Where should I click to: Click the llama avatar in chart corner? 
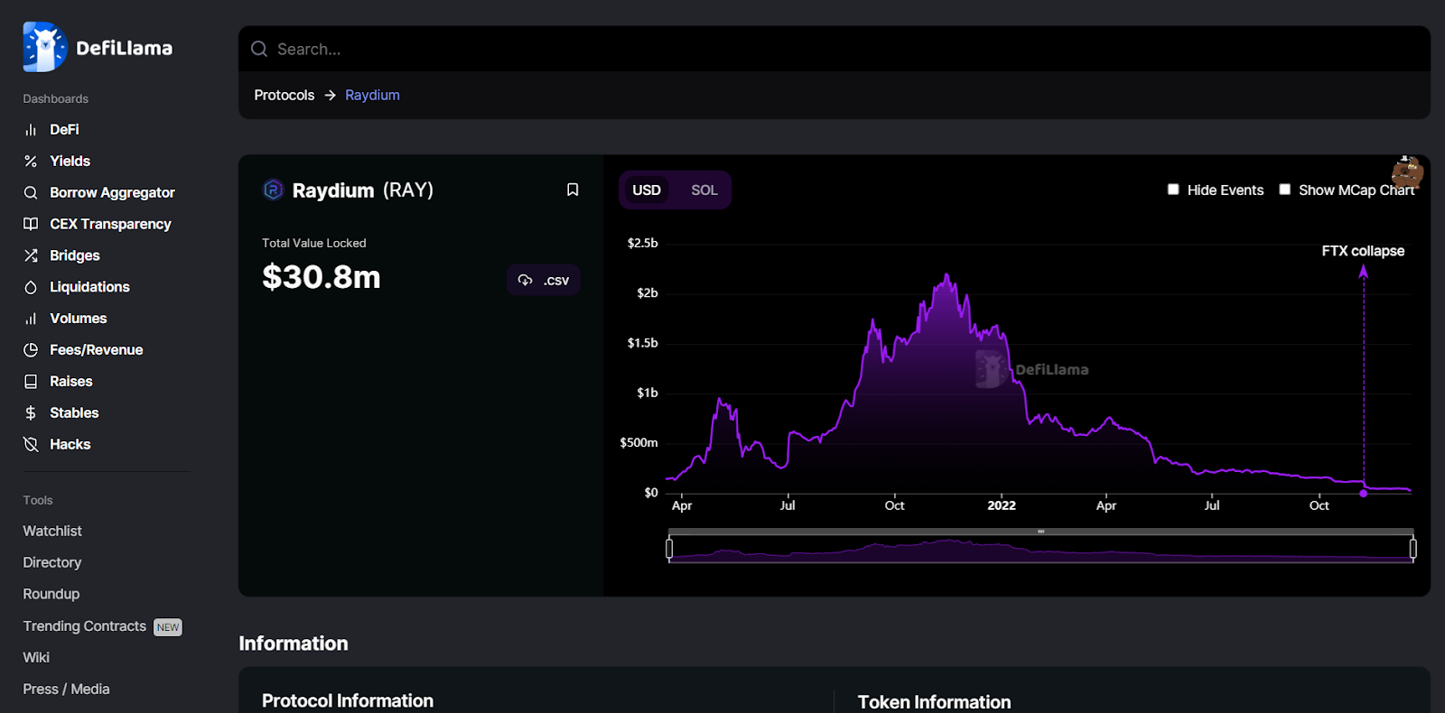1407,171
